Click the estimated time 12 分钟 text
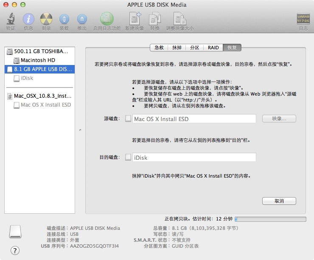The height and width of the screenshot is (260, 314). [224, 219]
